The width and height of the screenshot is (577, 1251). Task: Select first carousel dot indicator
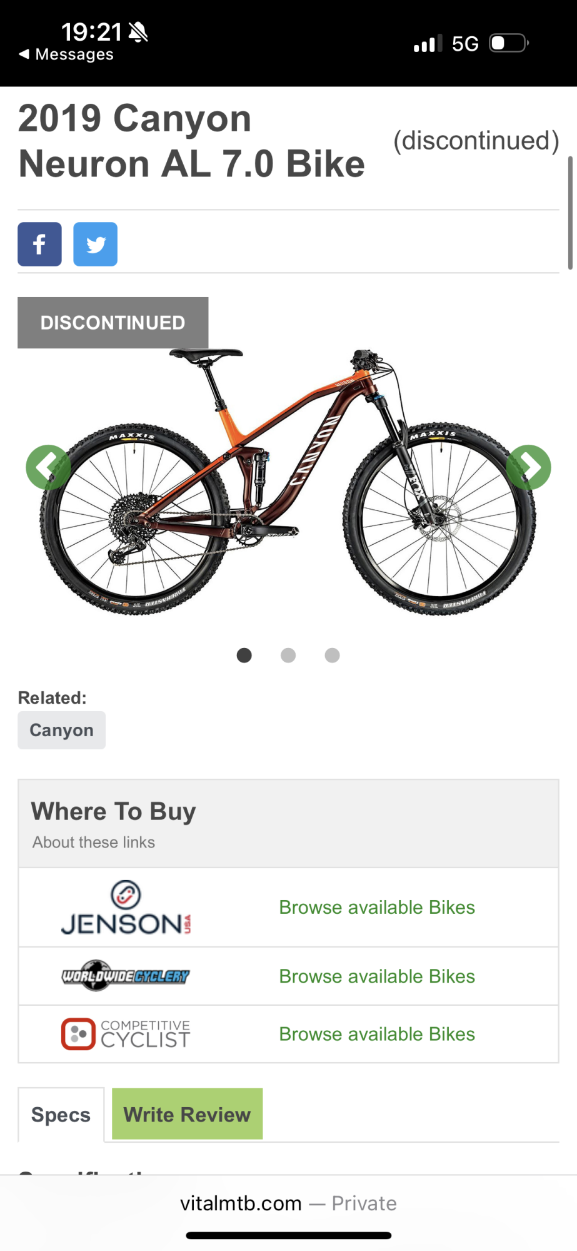point(244,655)
